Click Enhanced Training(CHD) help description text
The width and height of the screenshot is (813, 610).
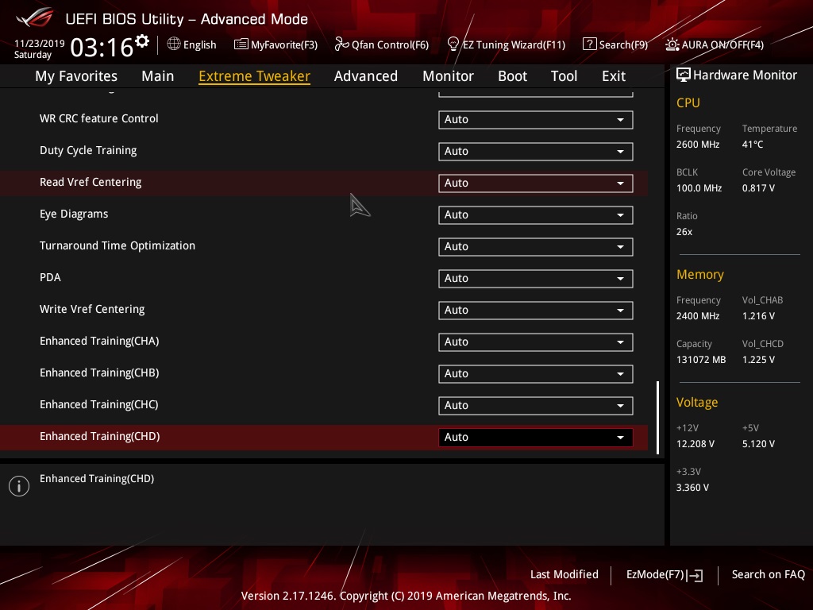[97, 479]
